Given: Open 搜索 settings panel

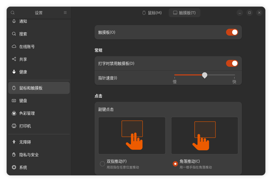Looking at the screenshot, I should (39, 34).
